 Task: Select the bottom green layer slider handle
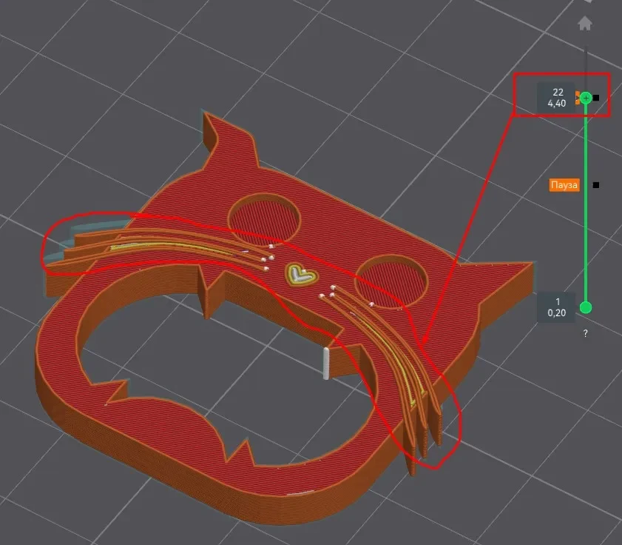point(586,307)
